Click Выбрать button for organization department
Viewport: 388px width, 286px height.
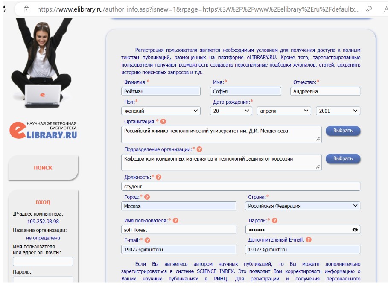(343, 158)
